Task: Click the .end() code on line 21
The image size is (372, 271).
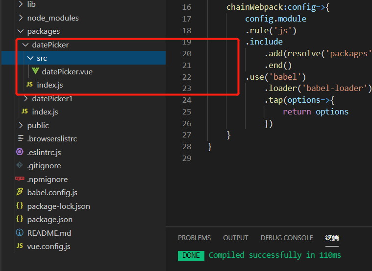Action: coord(278,65)
